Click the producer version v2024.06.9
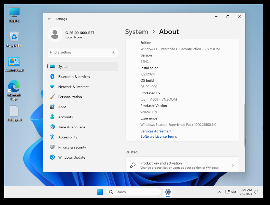The width and height of the screenshot is (270, 205). pos(149,112)
